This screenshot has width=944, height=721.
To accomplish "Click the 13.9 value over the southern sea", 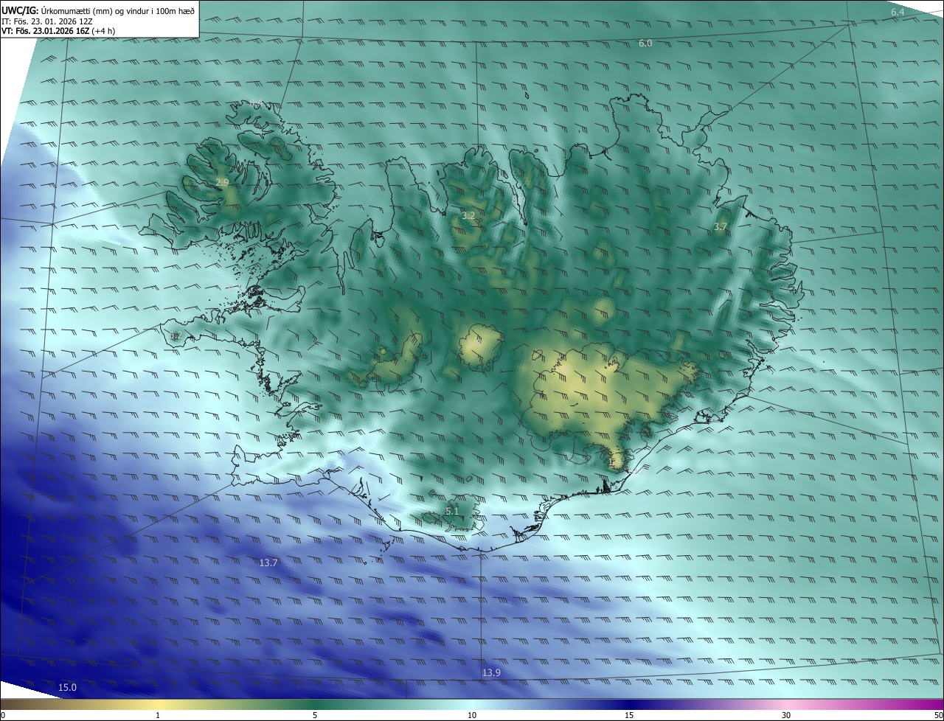I will (x=491, y=672).
